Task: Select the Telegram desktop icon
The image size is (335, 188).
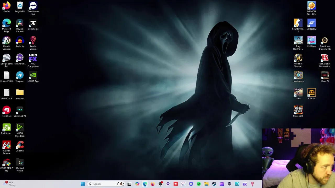Action: (x=20, y=77)
